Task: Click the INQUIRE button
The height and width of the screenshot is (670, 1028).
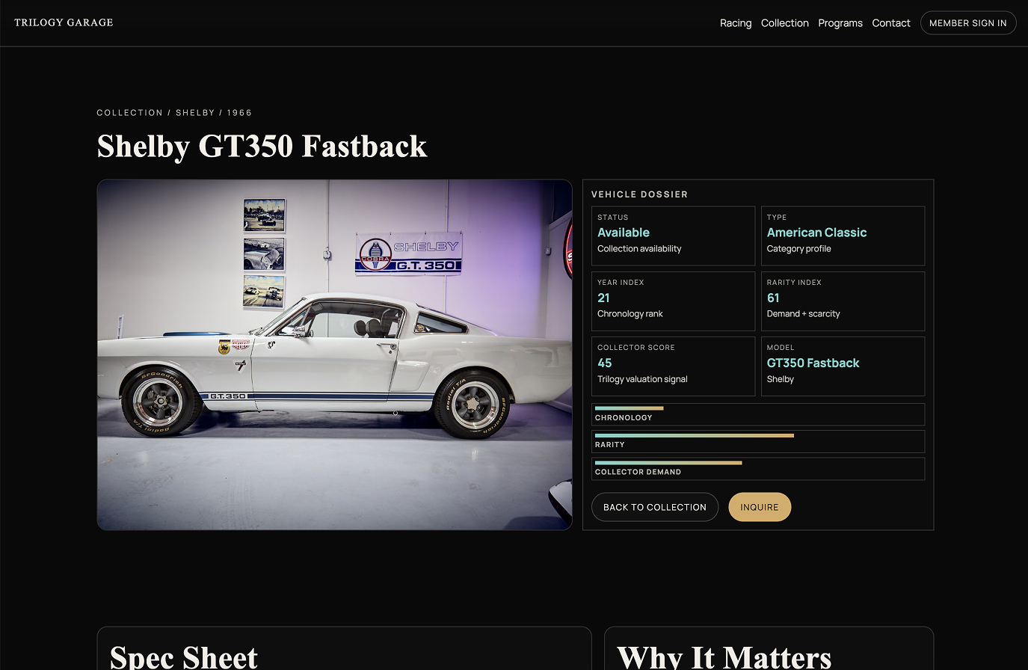Action: click(x=760, y=507)
